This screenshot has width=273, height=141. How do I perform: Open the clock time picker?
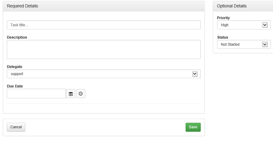(x=81, y=94)
